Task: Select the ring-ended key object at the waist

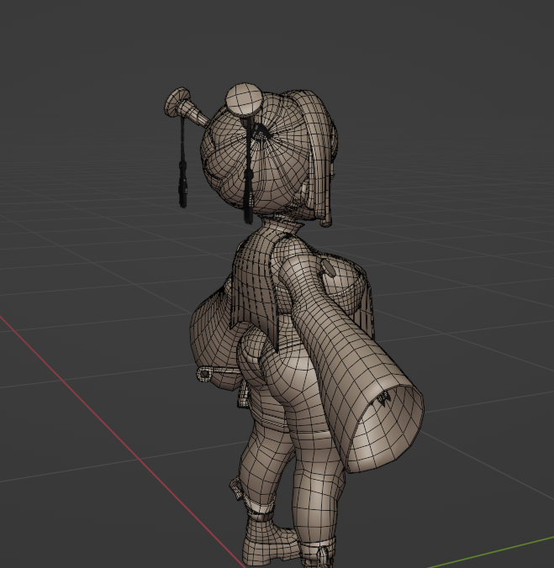Action: [x=218, y=373]
